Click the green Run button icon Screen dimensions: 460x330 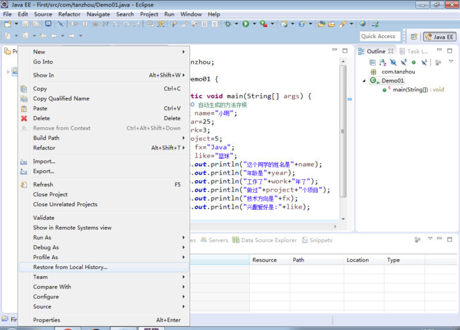coord(246,24)
